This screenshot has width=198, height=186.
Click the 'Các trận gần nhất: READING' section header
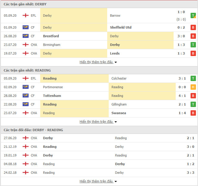coord(99,70)
